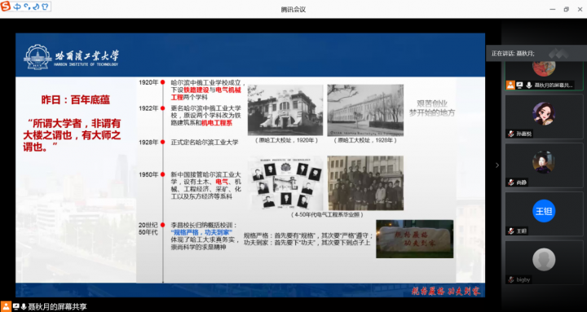Click the Sogou input method logo icon
This screenshot has width=587, height=312.
pyautogui.click(x=6, y=7)
